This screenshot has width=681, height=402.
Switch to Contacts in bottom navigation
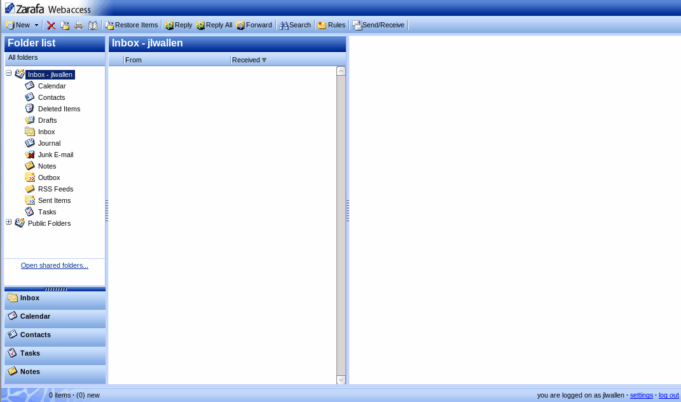[55, 337]
